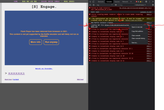Open READ in the site nav bar
The image size is (164, 110).
24,1
